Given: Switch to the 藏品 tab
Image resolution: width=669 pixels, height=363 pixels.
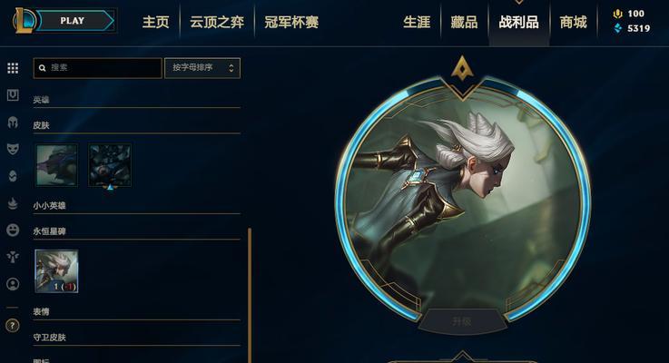Looking at the screenshot, I should 464,22.
